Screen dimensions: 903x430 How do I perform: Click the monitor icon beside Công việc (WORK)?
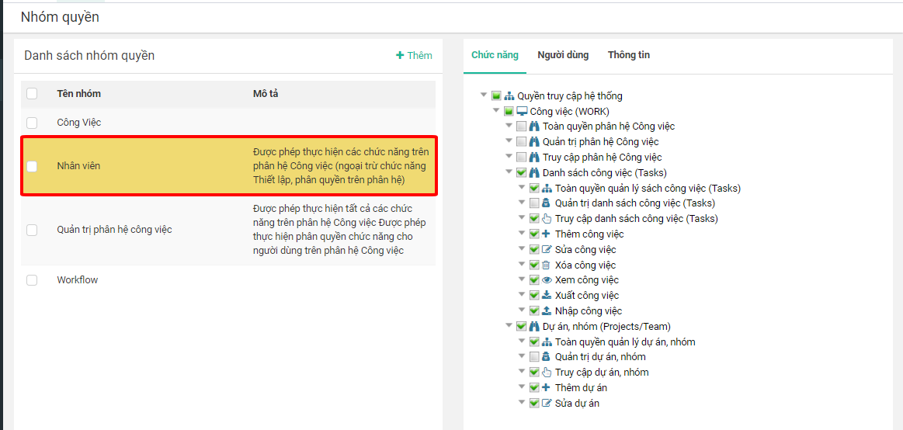click(522, 111)
